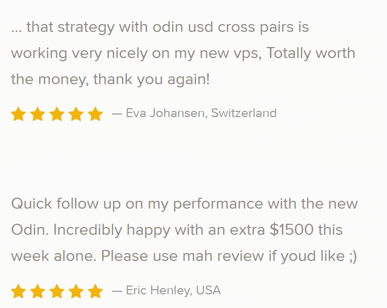The width and height of the screenshot is (387, 308).
Task: Click the fifth star in Eric Henley's rating
Action: tap(95, 291)
